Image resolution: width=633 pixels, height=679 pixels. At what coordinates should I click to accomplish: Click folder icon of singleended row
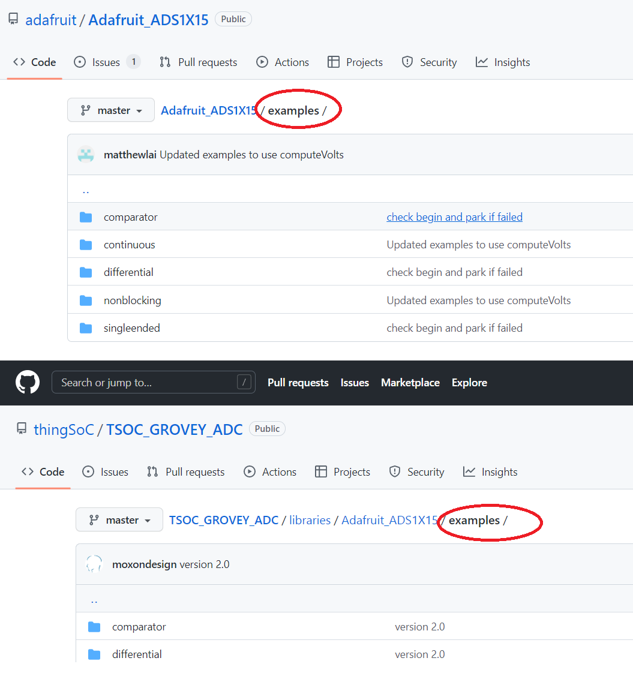(x=86, y=328)
